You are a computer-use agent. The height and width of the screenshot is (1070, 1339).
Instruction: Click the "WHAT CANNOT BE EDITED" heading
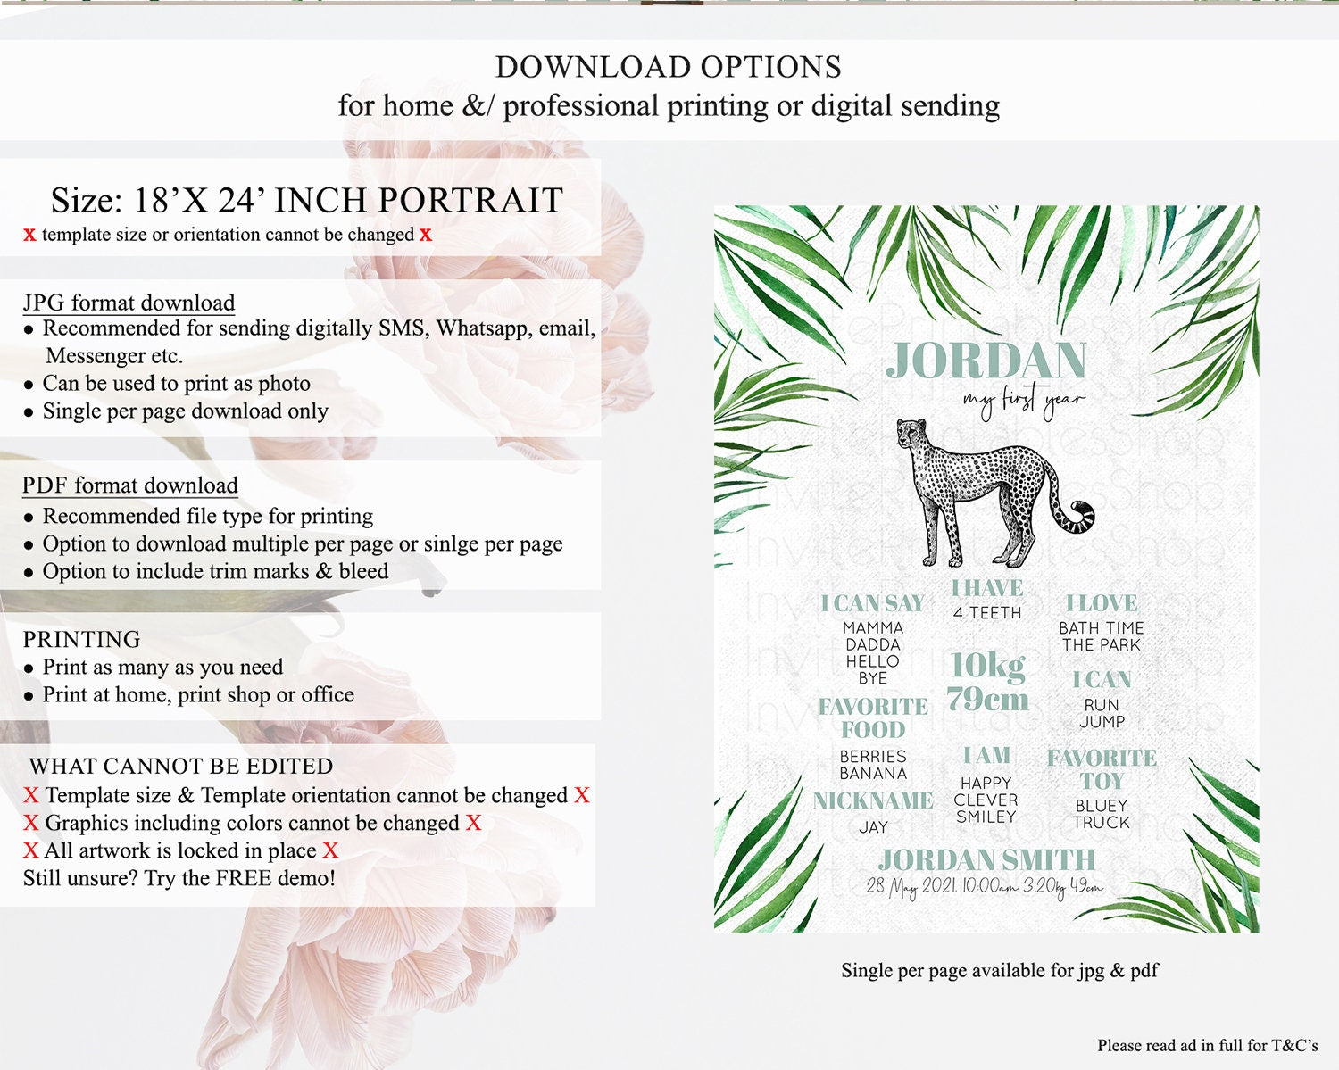pyautogui.click(x=181, y=766)
